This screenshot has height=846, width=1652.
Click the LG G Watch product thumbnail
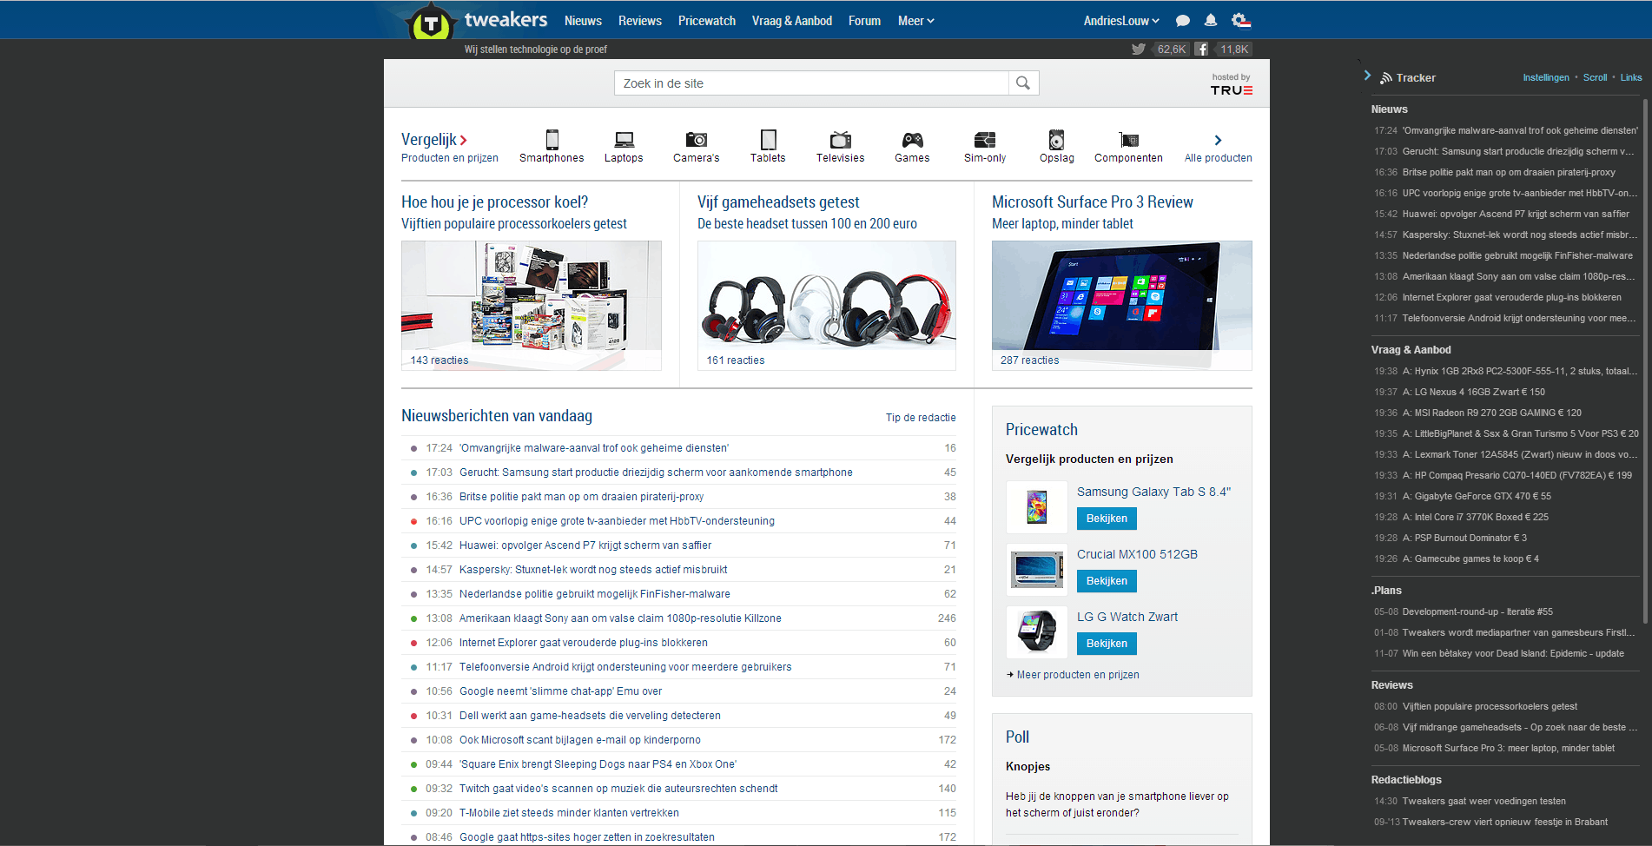[x=1037, y=631]
